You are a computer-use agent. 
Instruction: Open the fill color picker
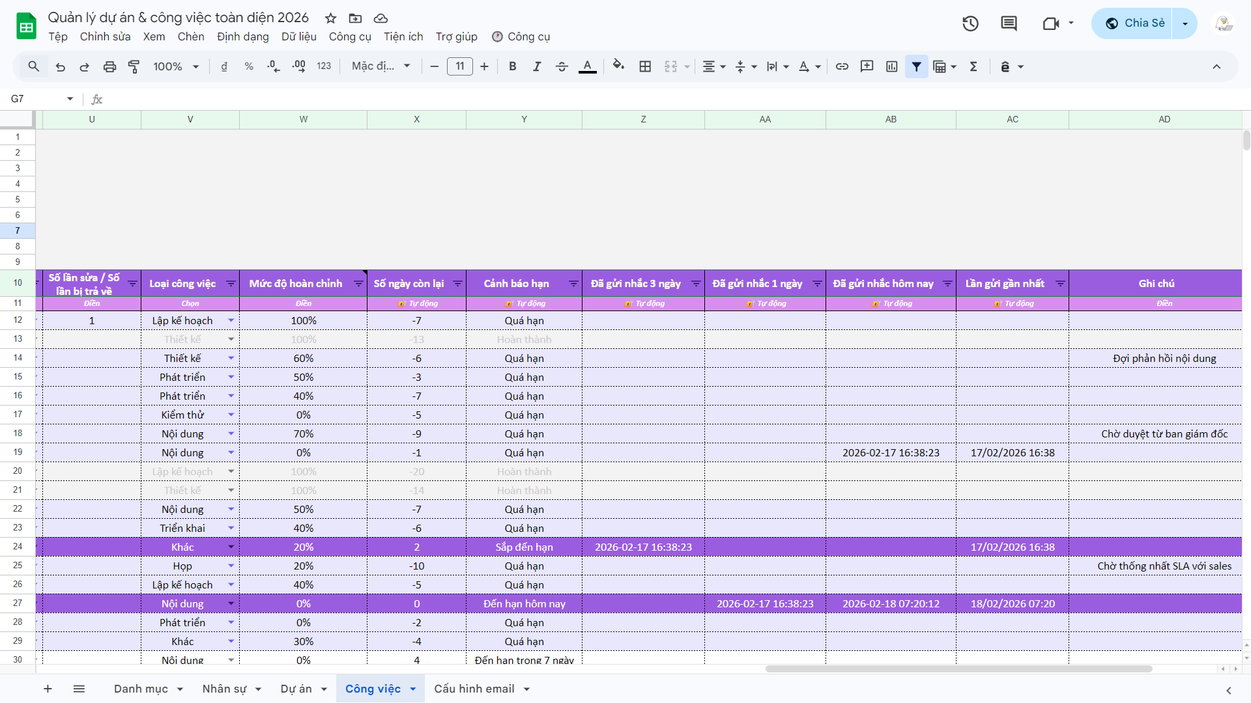pyautogui.click(x=618, y=66)
